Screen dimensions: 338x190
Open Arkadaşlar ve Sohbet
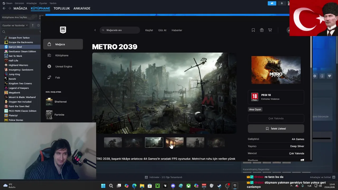click(x=322, y=177)
